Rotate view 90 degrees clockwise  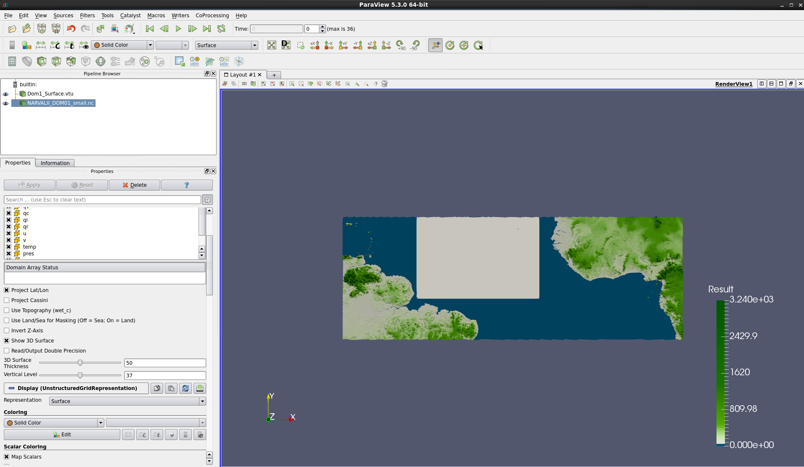(401, 45)
